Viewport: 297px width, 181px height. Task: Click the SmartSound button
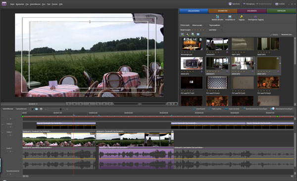[x=199, y=109]
